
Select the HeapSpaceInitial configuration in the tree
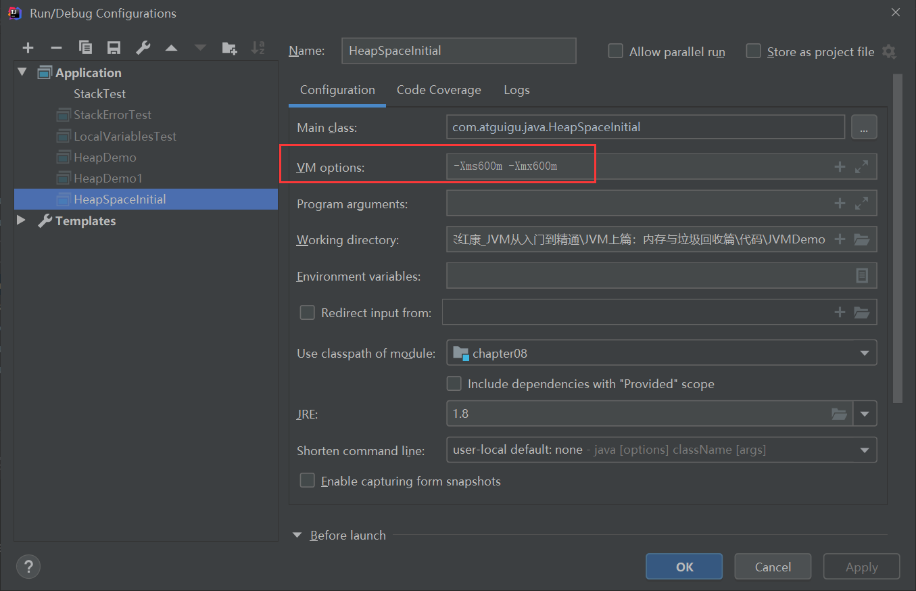[146, 199]
